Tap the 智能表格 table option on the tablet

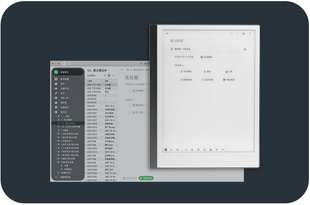tap(229, 80)
